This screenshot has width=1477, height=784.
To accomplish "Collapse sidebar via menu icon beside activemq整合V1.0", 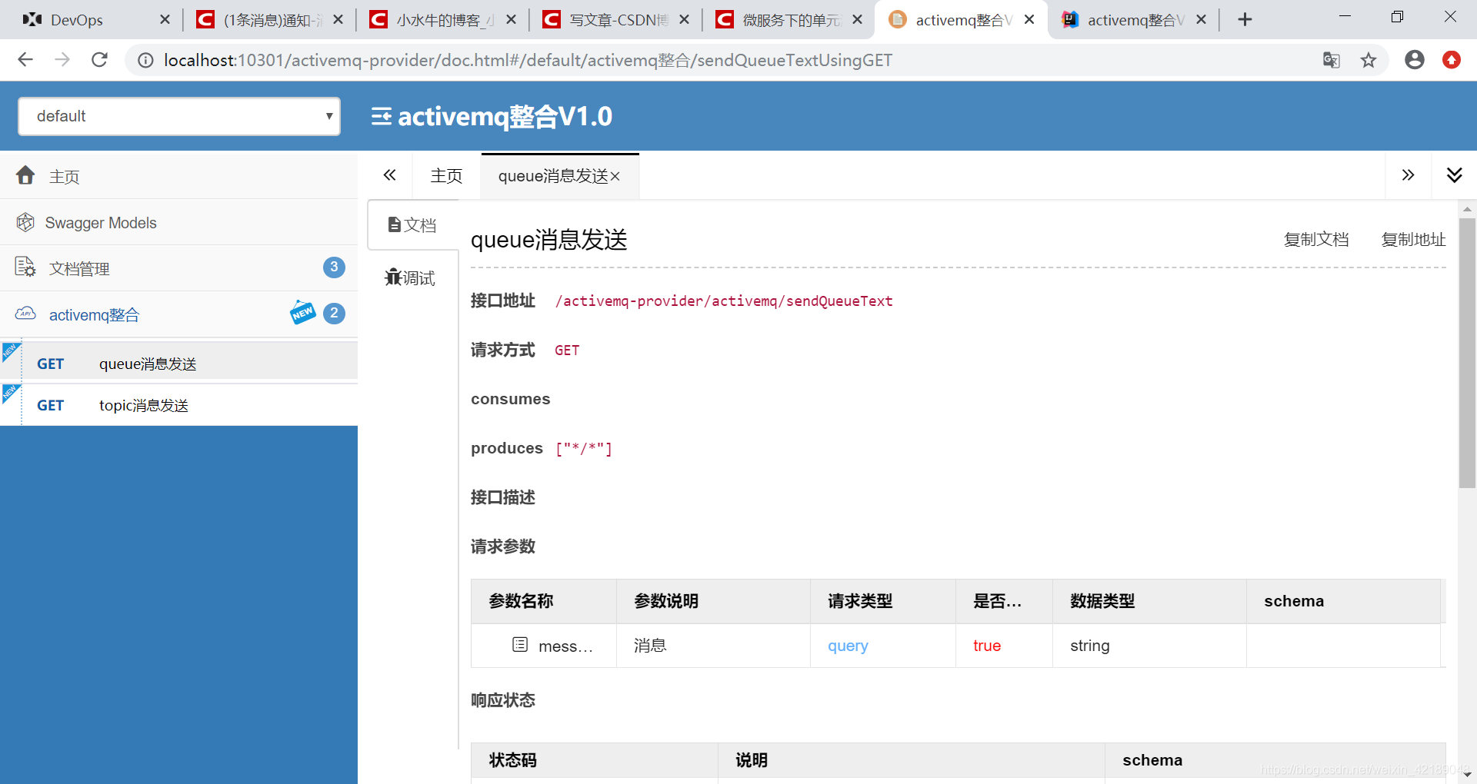I will point(382,116).
